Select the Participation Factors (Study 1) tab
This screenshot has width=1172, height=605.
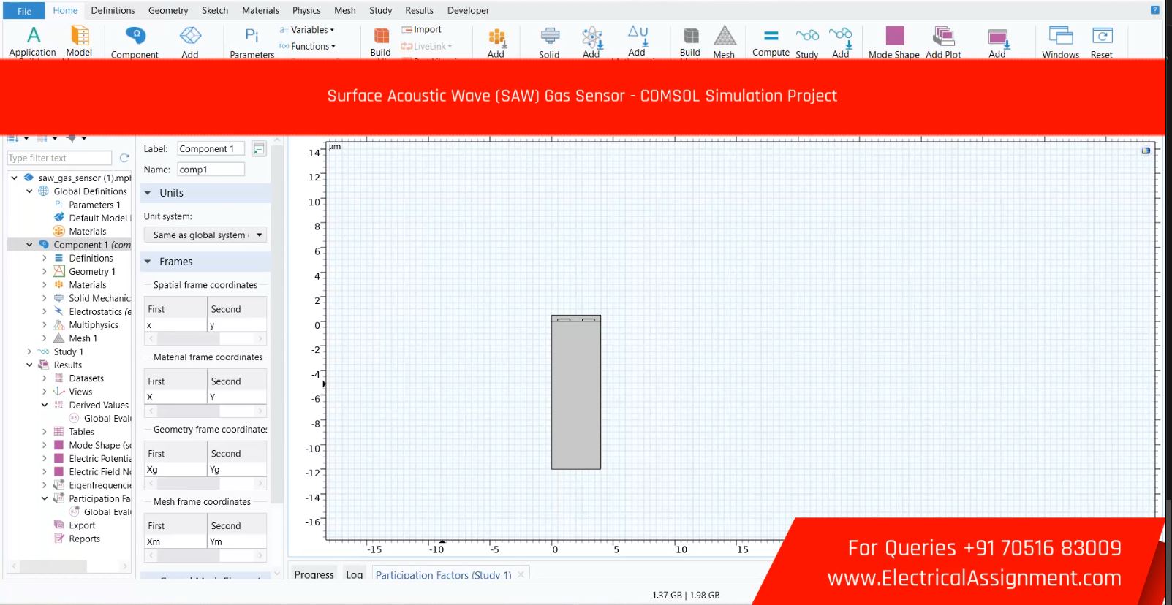[443, 574]
